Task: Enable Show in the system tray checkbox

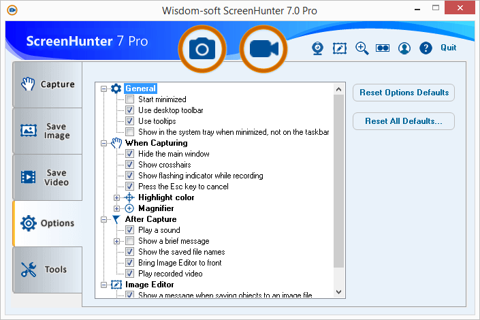Action: (x=130, y=132)
